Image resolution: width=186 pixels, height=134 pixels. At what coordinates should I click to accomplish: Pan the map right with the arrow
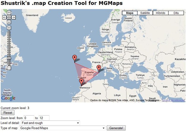click(x=14, y=17)
